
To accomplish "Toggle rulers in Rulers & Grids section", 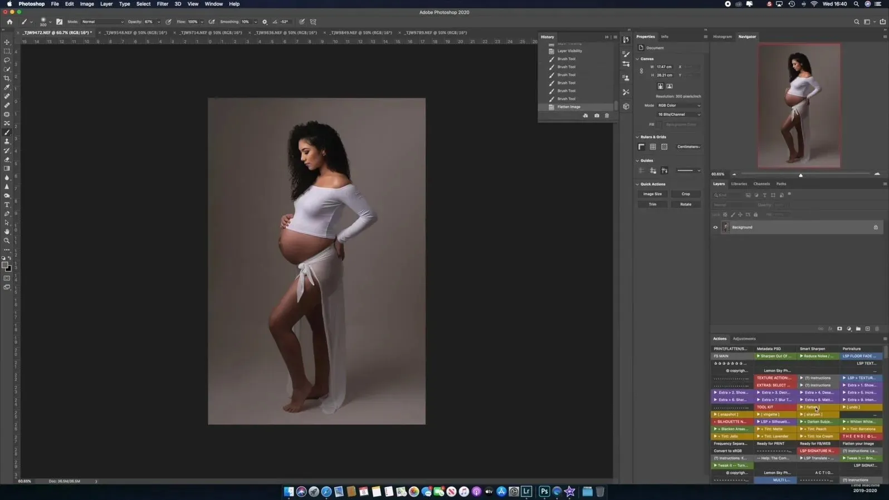I will point(642,147).
